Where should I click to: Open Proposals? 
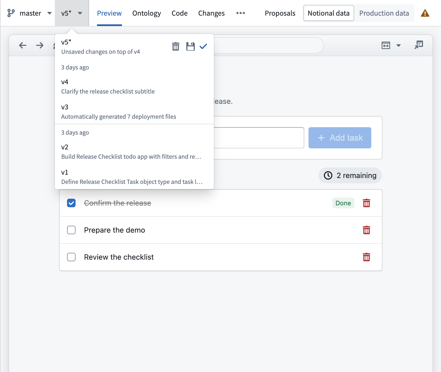(280, 13)
